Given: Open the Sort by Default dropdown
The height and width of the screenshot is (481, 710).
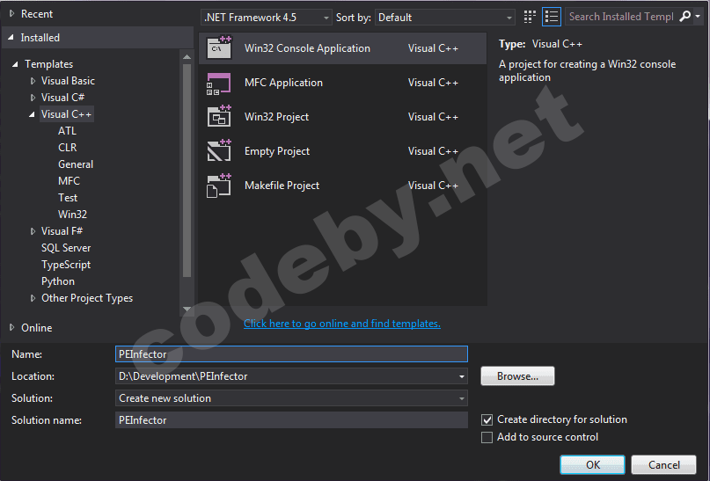Looking at the screenshot, I should point(445,18).
